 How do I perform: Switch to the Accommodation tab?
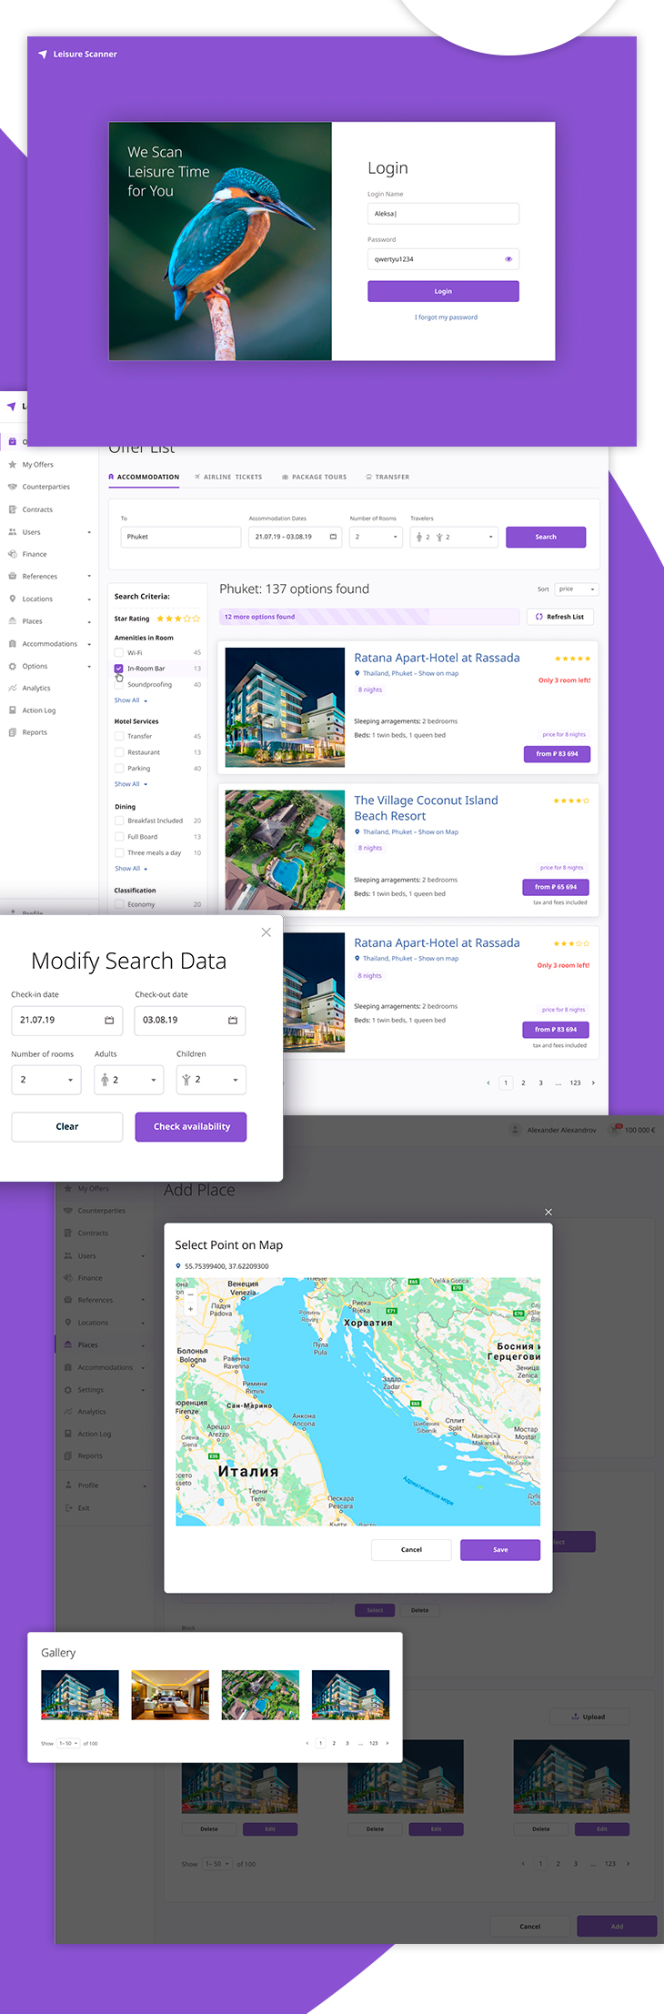(x=144, y=477)
